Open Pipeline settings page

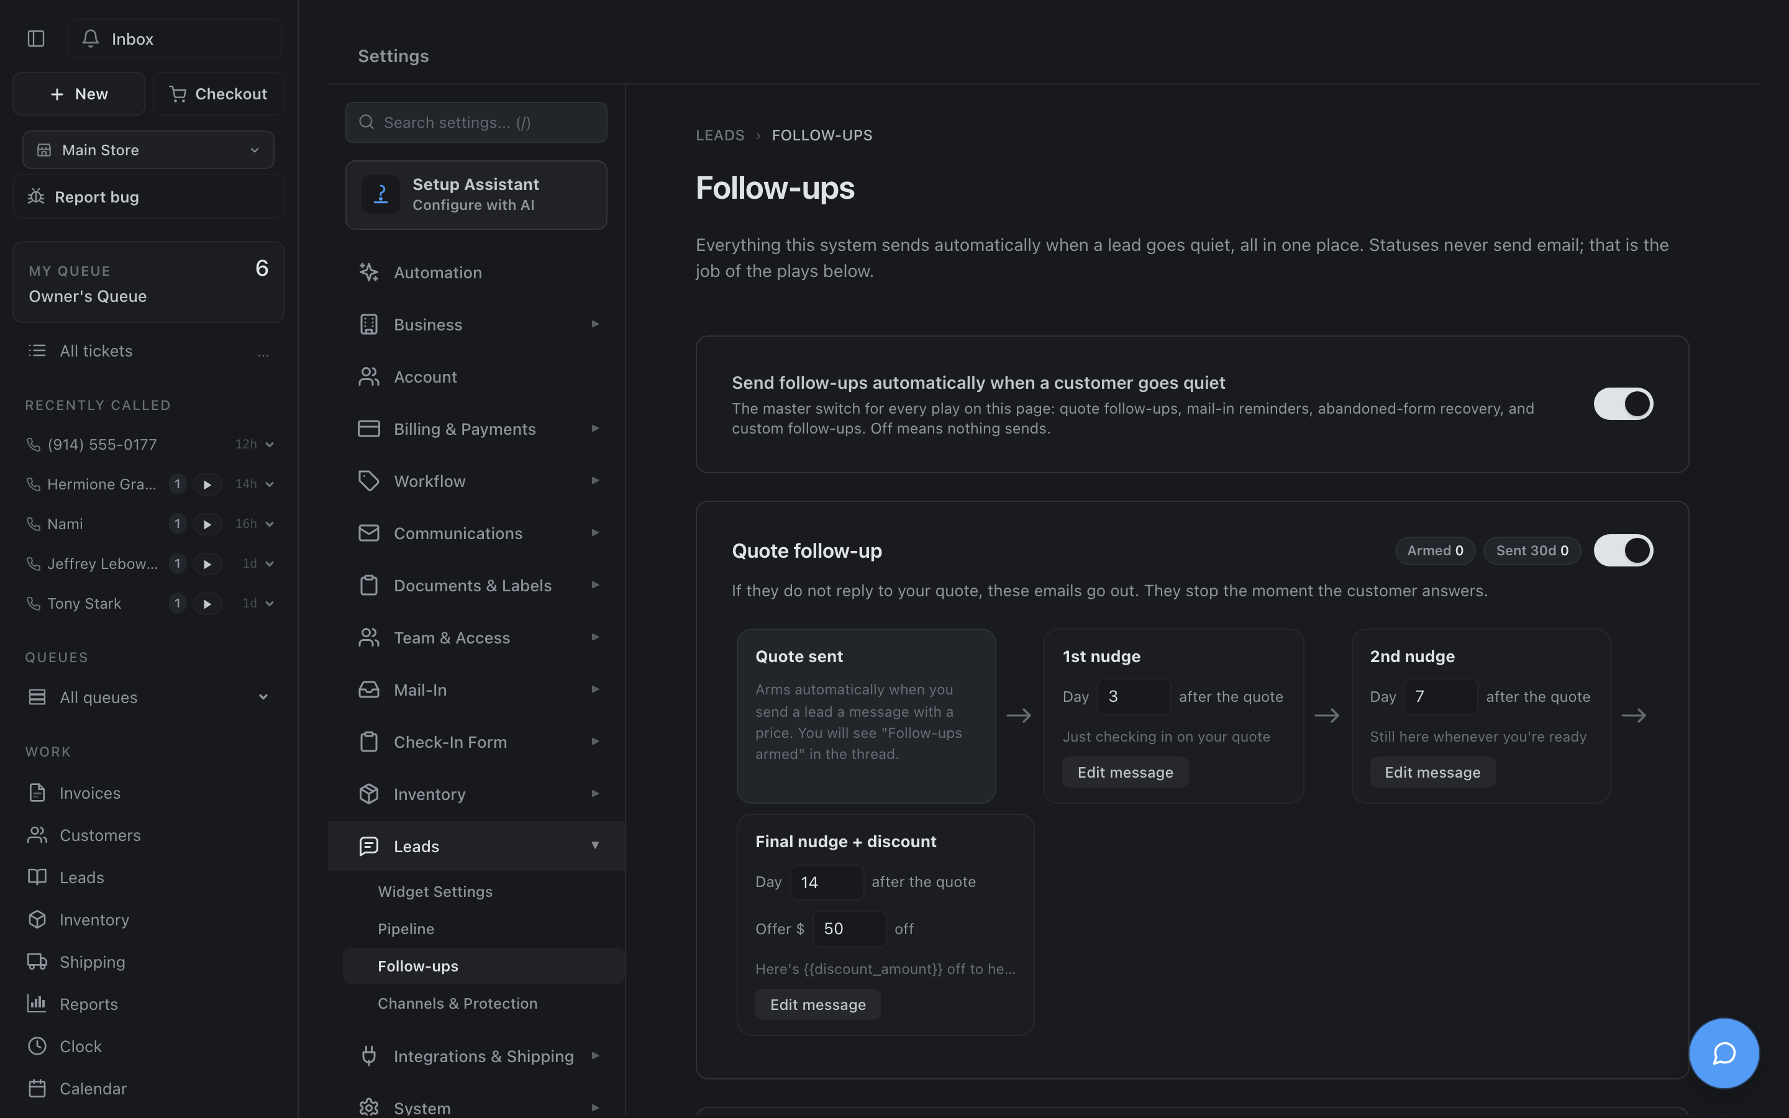[x=406, y=929]
